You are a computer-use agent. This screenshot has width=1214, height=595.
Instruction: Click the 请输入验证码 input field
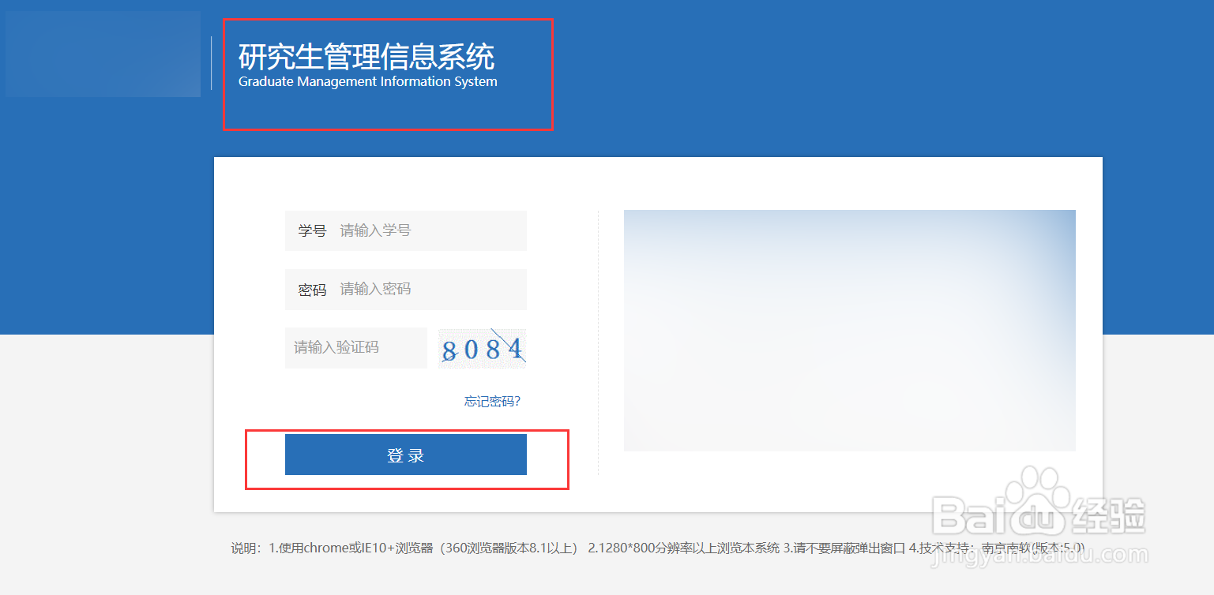click(355, 348)
